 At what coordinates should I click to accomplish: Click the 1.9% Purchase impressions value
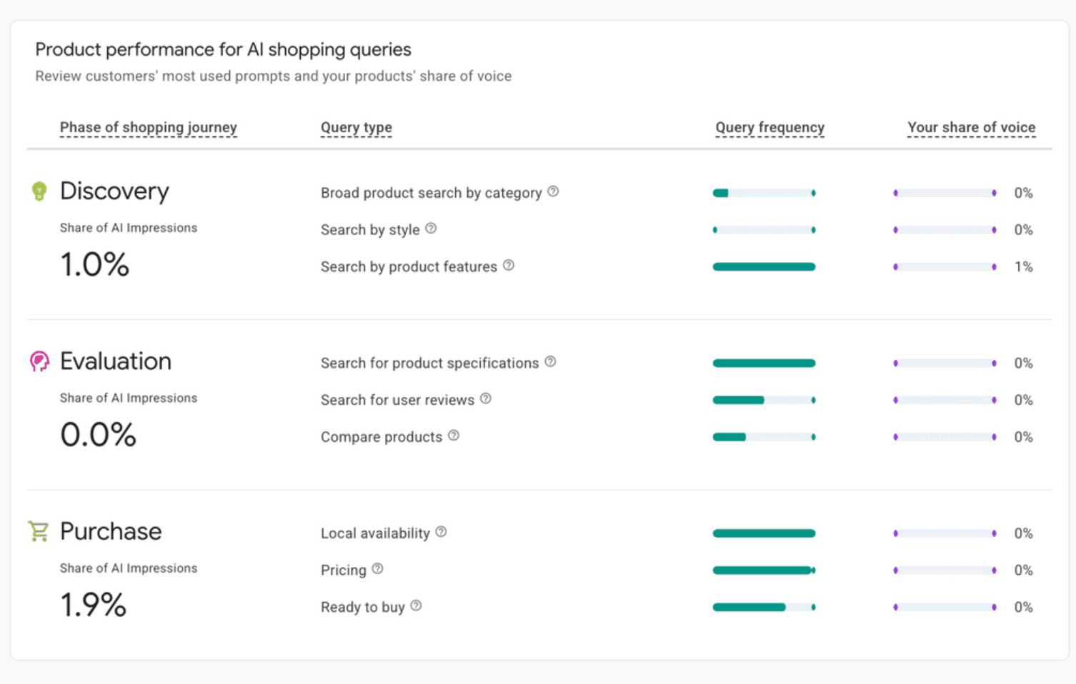[x=93, y=605]
